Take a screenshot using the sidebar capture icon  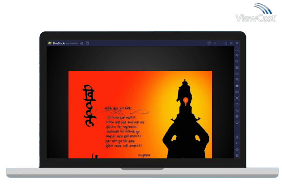pos(237,98)
